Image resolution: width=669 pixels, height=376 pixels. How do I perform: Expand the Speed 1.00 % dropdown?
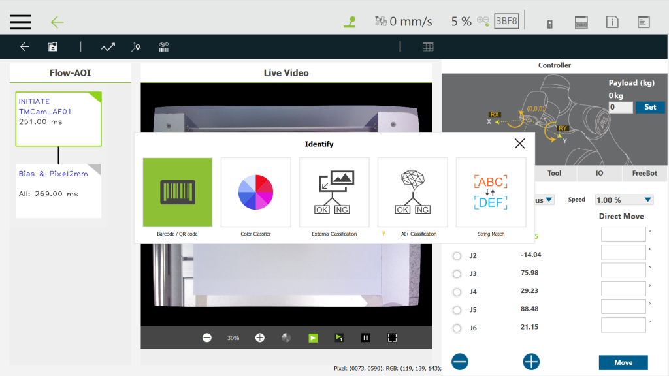pyautogui.click(x=623, y=200)
